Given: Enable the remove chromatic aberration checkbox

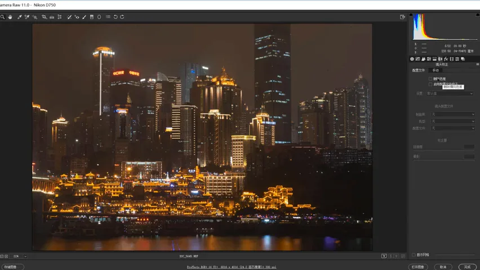Looking at the screenshot, I should 430,79.
